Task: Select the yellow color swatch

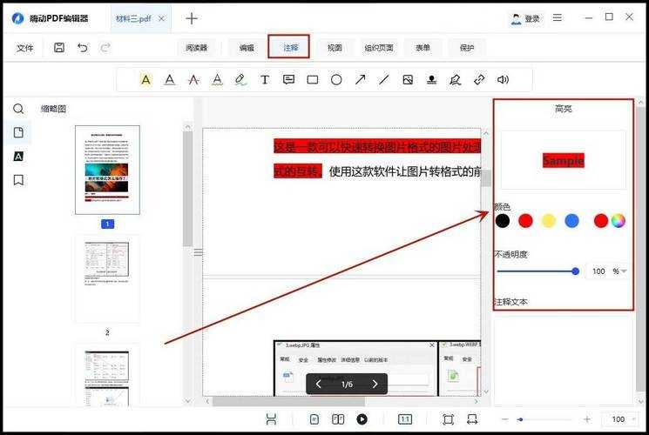Action: pos(549,221)
